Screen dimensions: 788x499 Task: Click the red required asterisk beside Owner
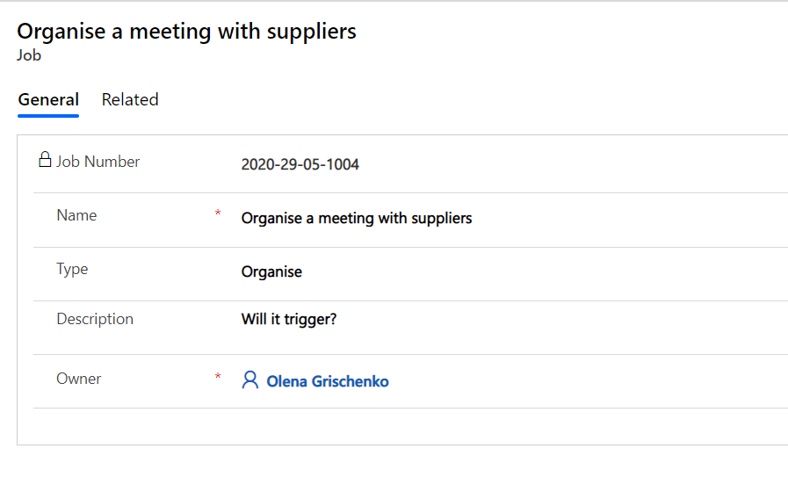[218, 377]
